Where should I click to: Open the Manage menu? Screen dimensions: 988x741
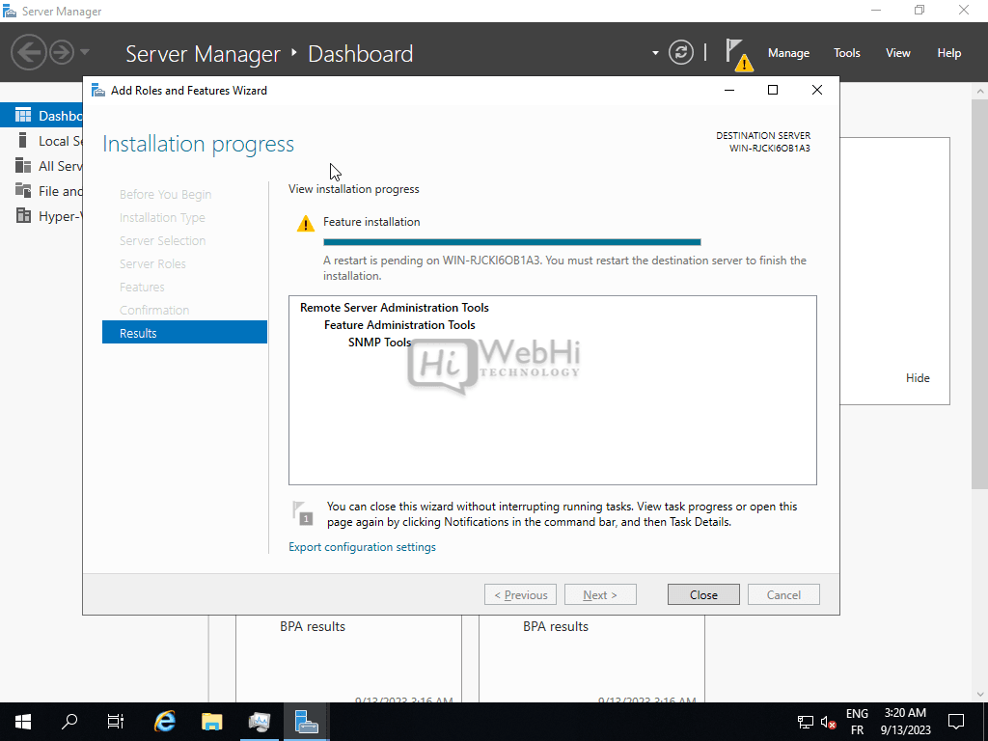[x=788, y=53]
